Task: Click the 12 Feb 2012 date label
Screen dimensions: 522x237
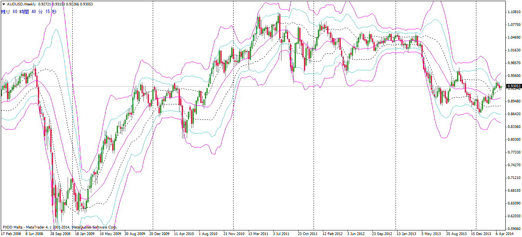Action: click(333, 234)
